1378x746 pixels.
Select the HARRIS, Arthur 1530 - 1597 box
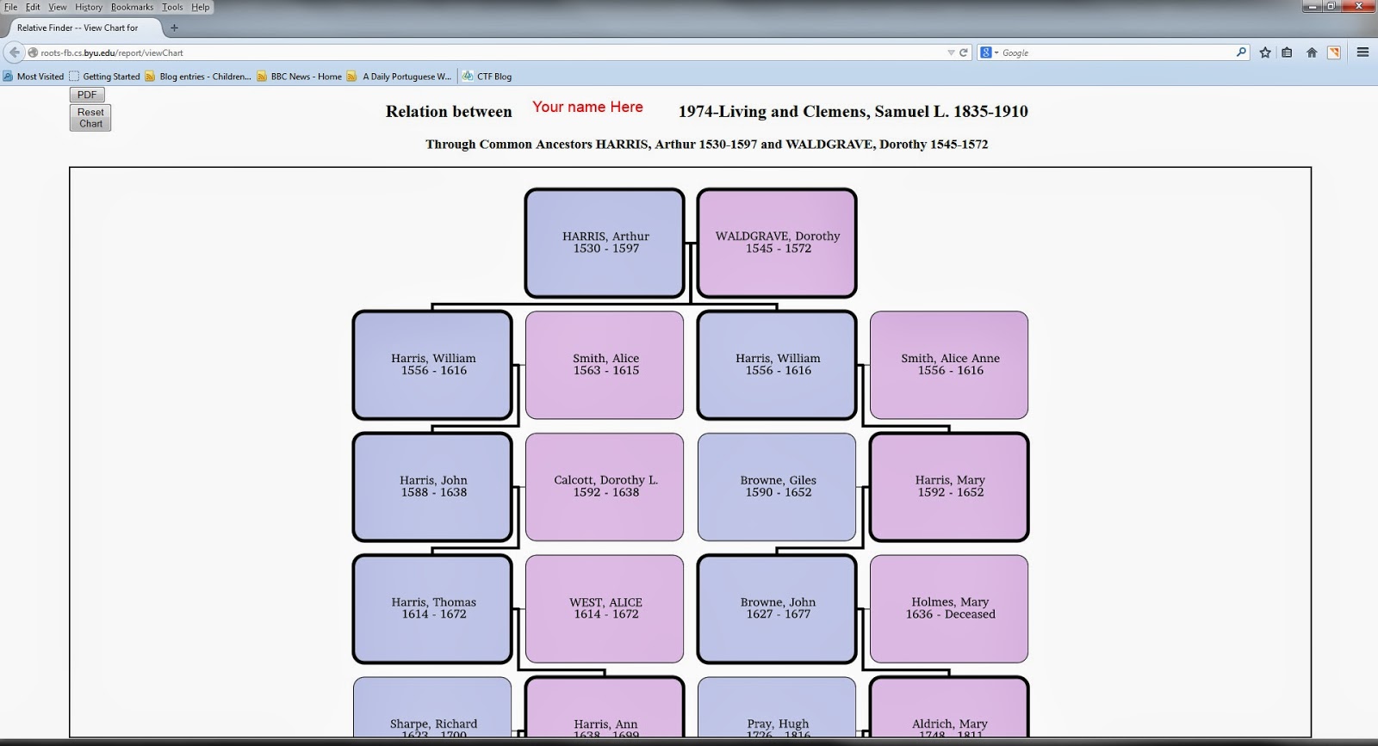click(605, 243)
